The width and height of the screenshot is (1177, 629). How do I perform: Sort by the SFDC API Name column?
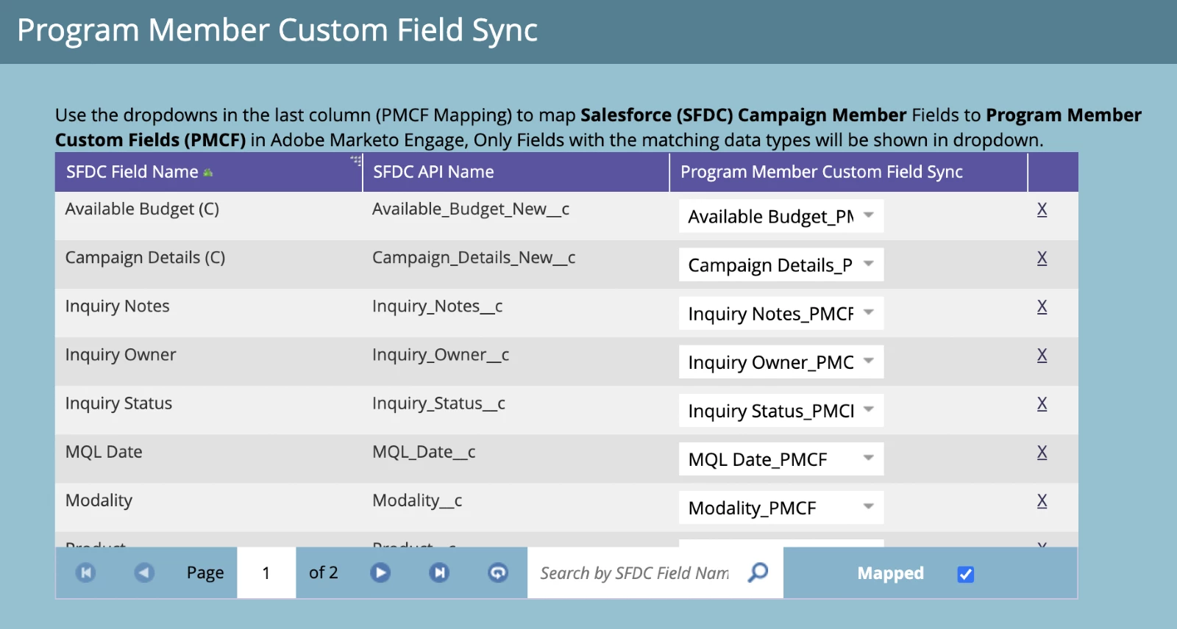[x=433, y=172]
